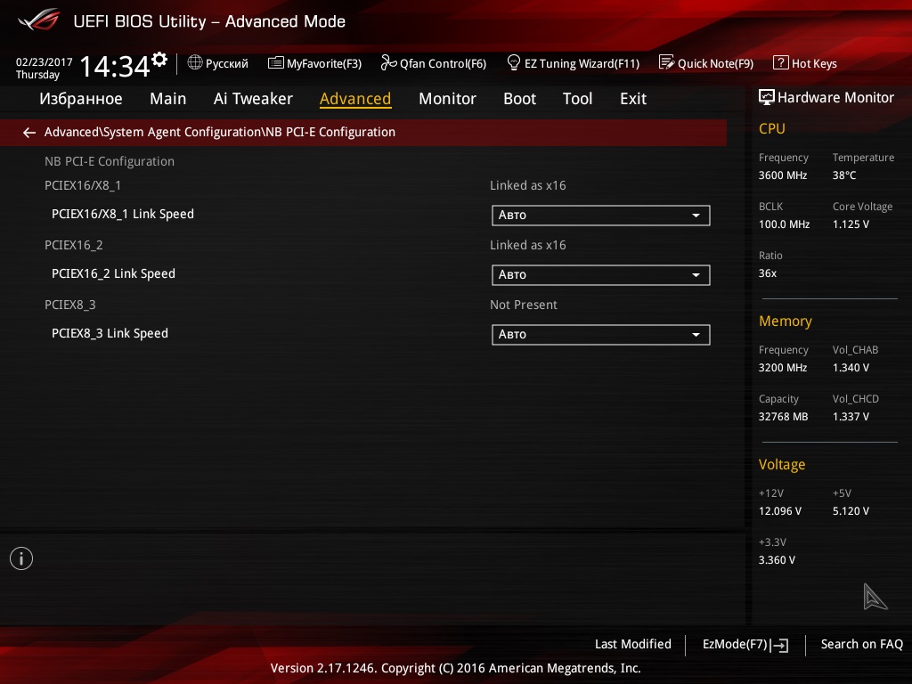Click the info icon in the help area
This screenshot has width=912, height=684.
[21, 558]
